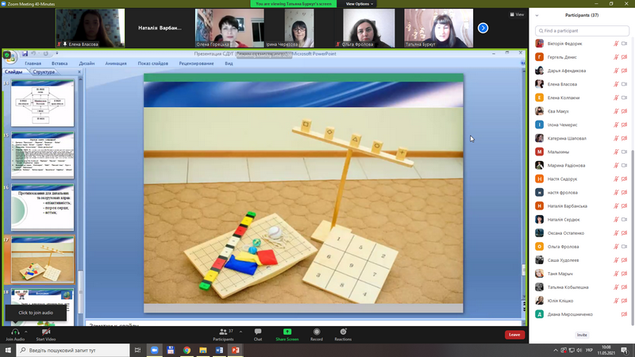Switch to the Структура pane tab
635x357 pixels.
click(x=44, y=72)
